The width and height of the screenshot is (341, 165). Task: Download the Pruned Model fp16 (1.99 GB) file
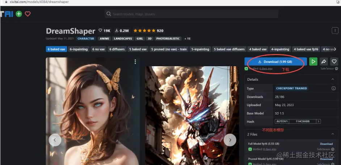[x=326, y=159]
